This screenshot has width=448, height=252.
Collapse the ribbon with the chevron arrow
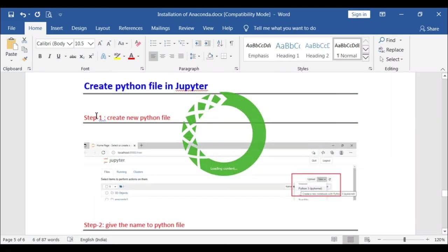[x=443, y=69]
